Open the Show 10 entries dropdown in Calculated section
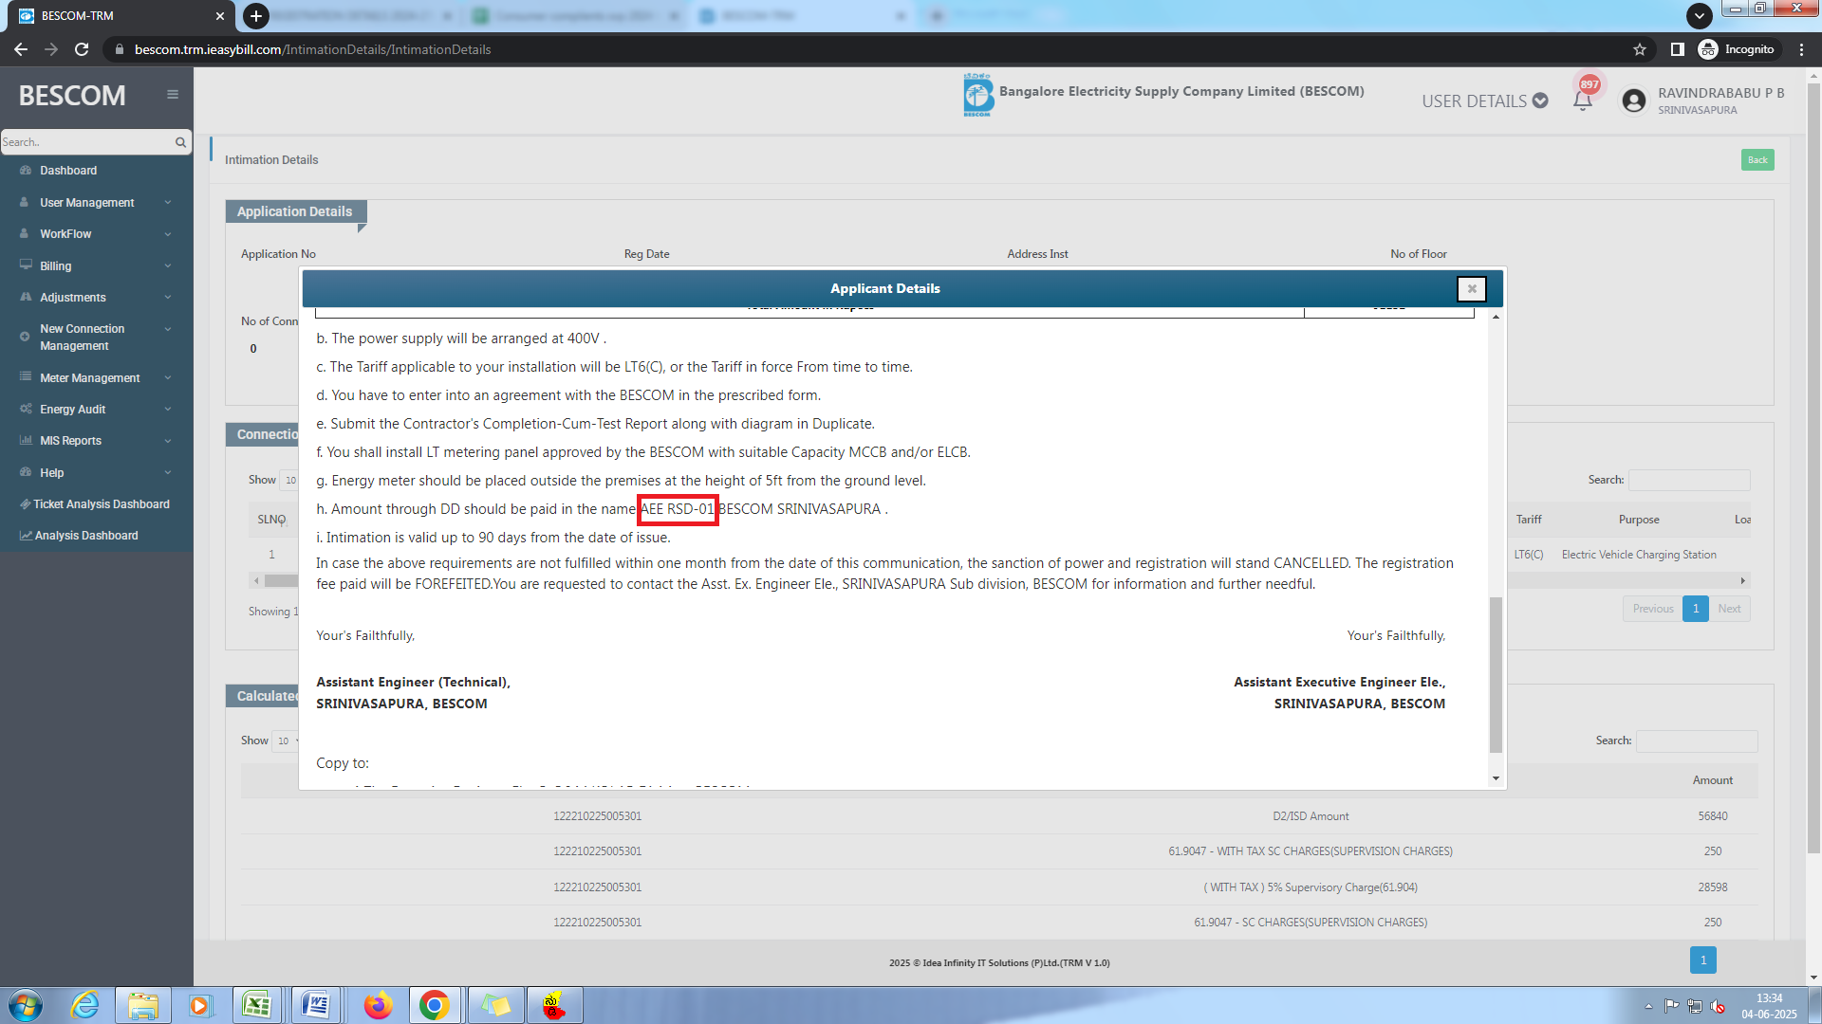 pyautogui.click(x=287, y=741)
